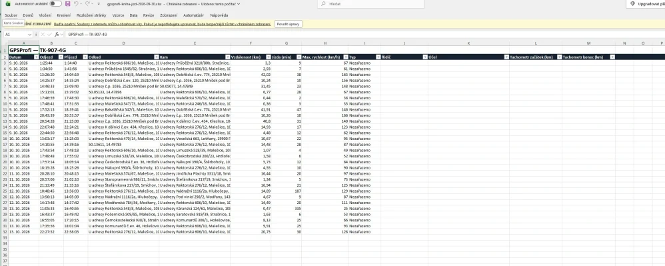Open the Zobrazení ribbon tab

[169, 15]
